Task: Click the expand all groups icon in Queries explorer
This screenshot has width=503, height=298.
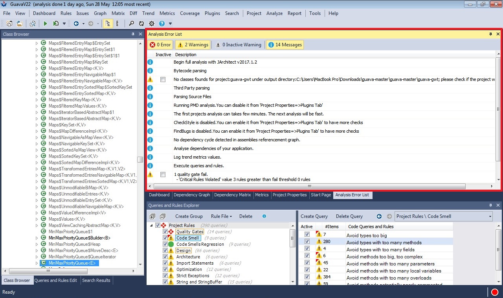Action: [x=152, y=216]
